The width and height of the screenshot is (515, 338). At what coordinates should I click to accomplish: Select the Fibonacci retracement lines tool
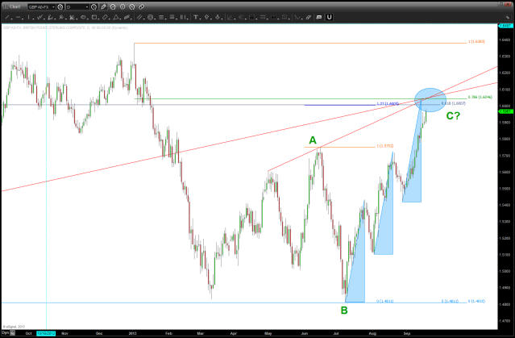(161, 18)
